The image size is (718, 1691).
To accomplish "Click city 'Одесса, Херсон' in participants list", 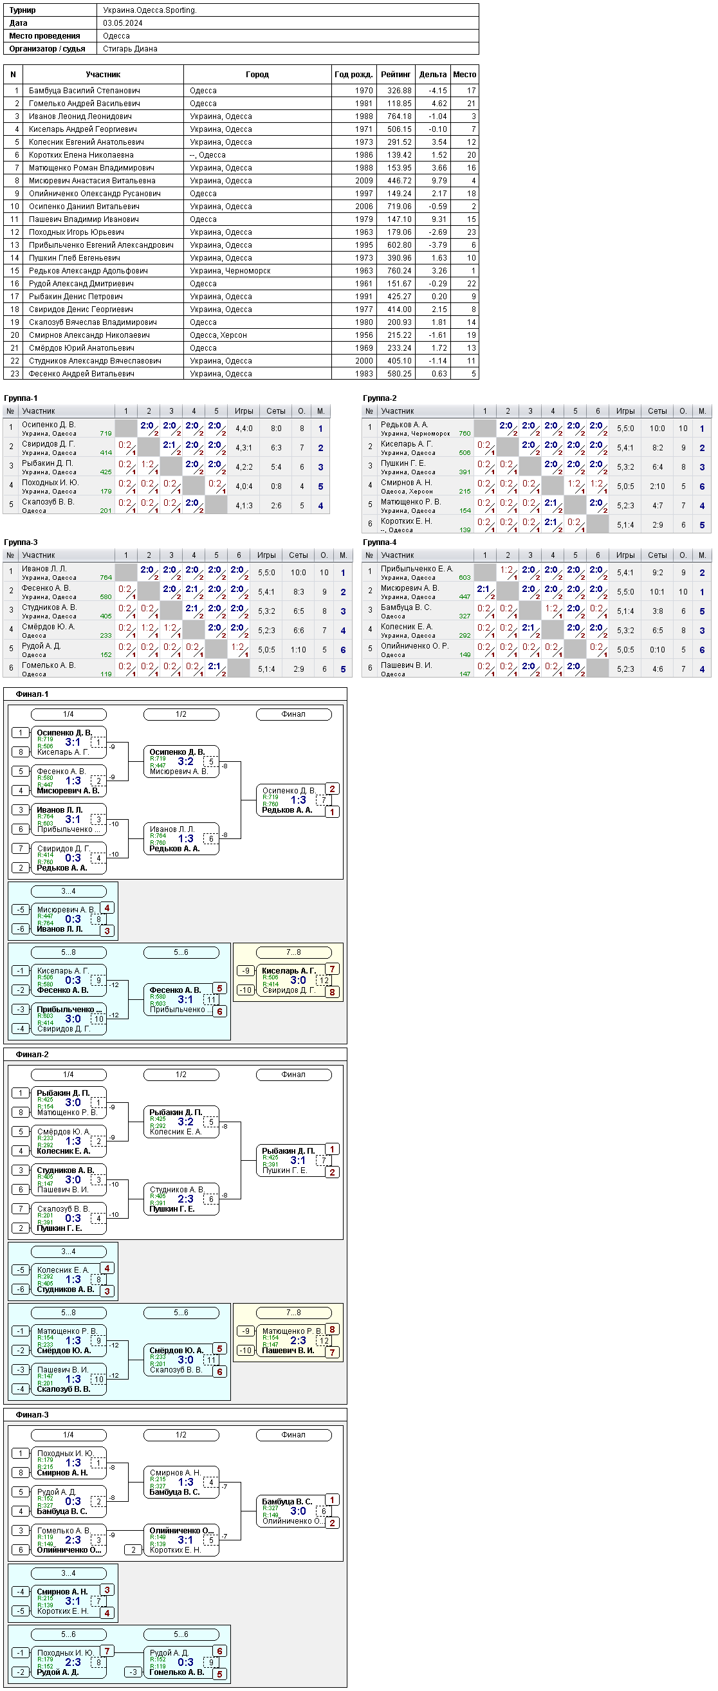I will tap(218, 335).
